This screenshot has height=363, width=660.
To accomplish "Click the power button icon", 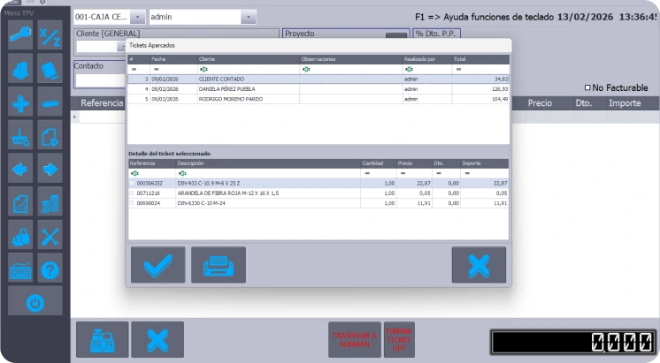I will (x=35, y=301).
